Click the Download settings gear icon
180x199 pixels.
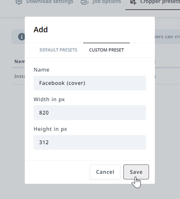19,2
